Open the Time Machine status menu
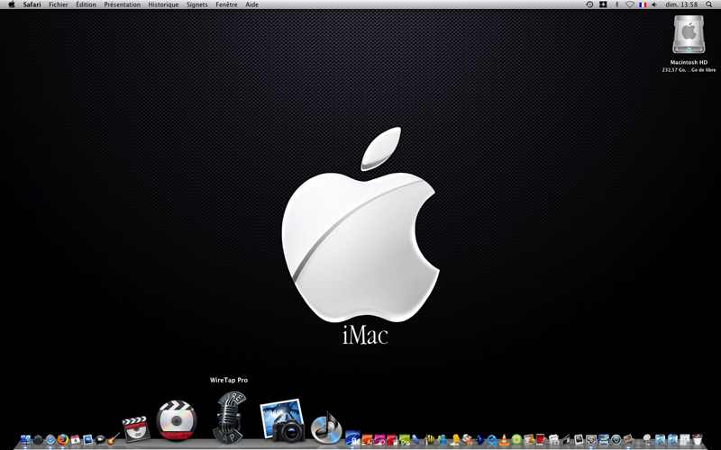Image resolution: width=721 pixels, height=450 pixels. (x=589, y=4)
